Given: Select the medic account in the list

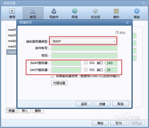Looking at the screenshot, I should pos(12,41).
